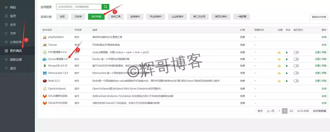Select the 运行环境 category tab

tap(96, 17)
